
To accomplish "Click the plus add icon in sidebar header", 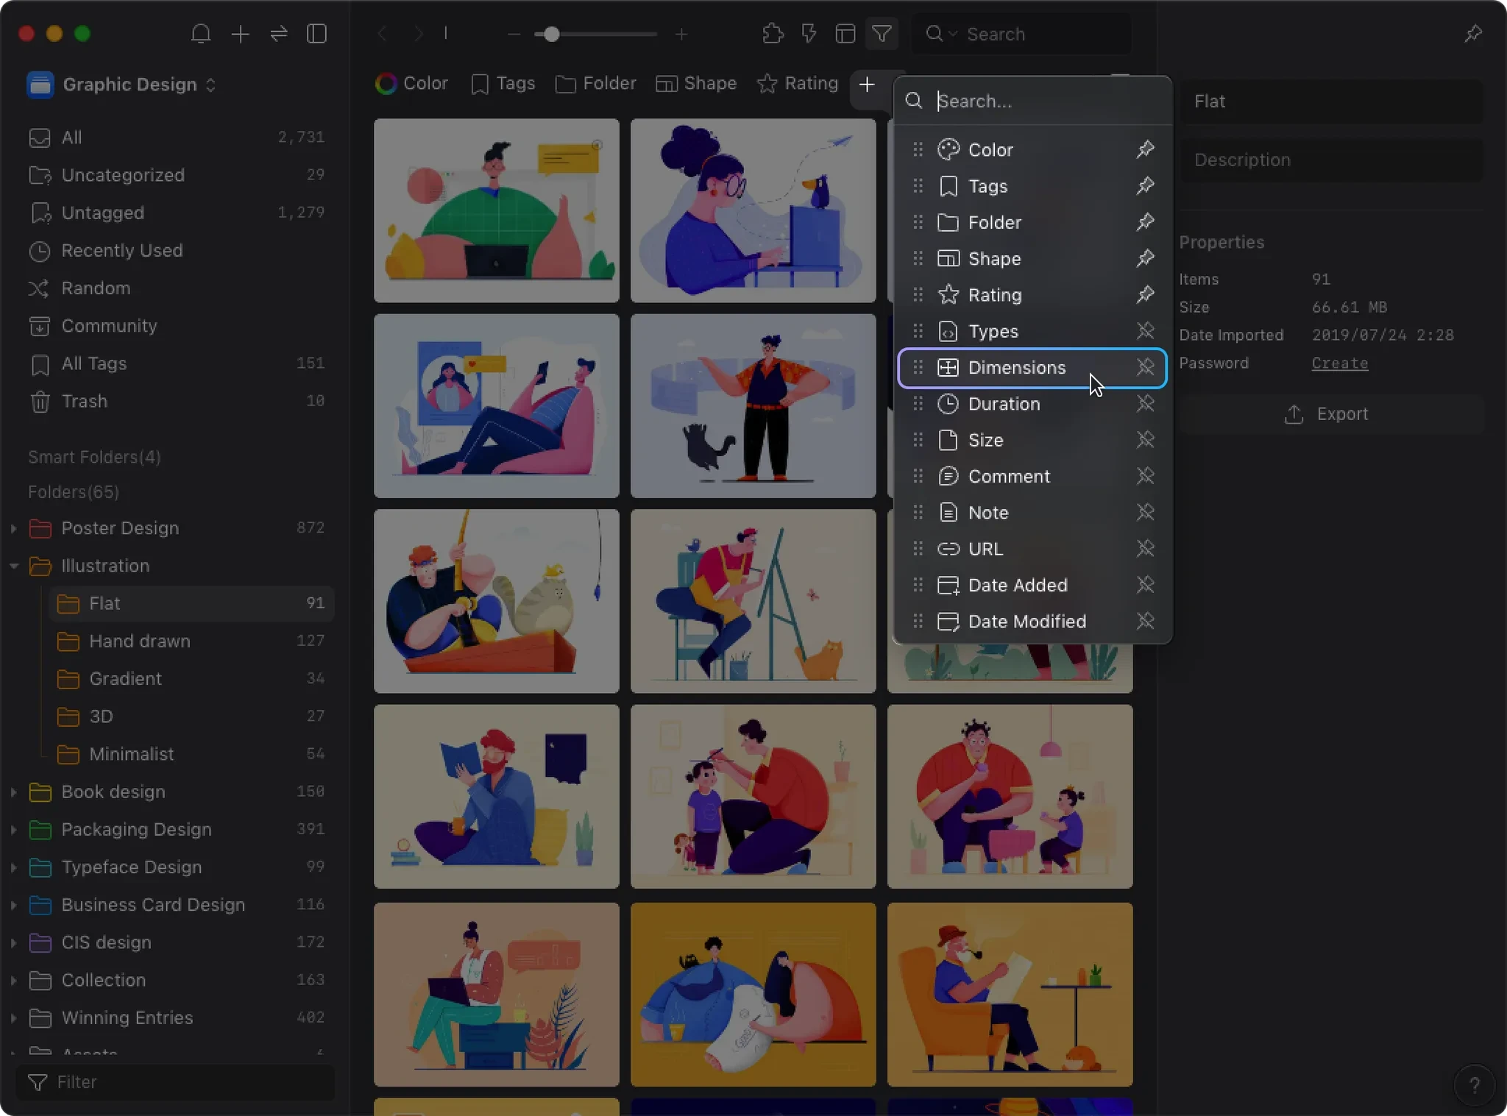I will 241,34.
